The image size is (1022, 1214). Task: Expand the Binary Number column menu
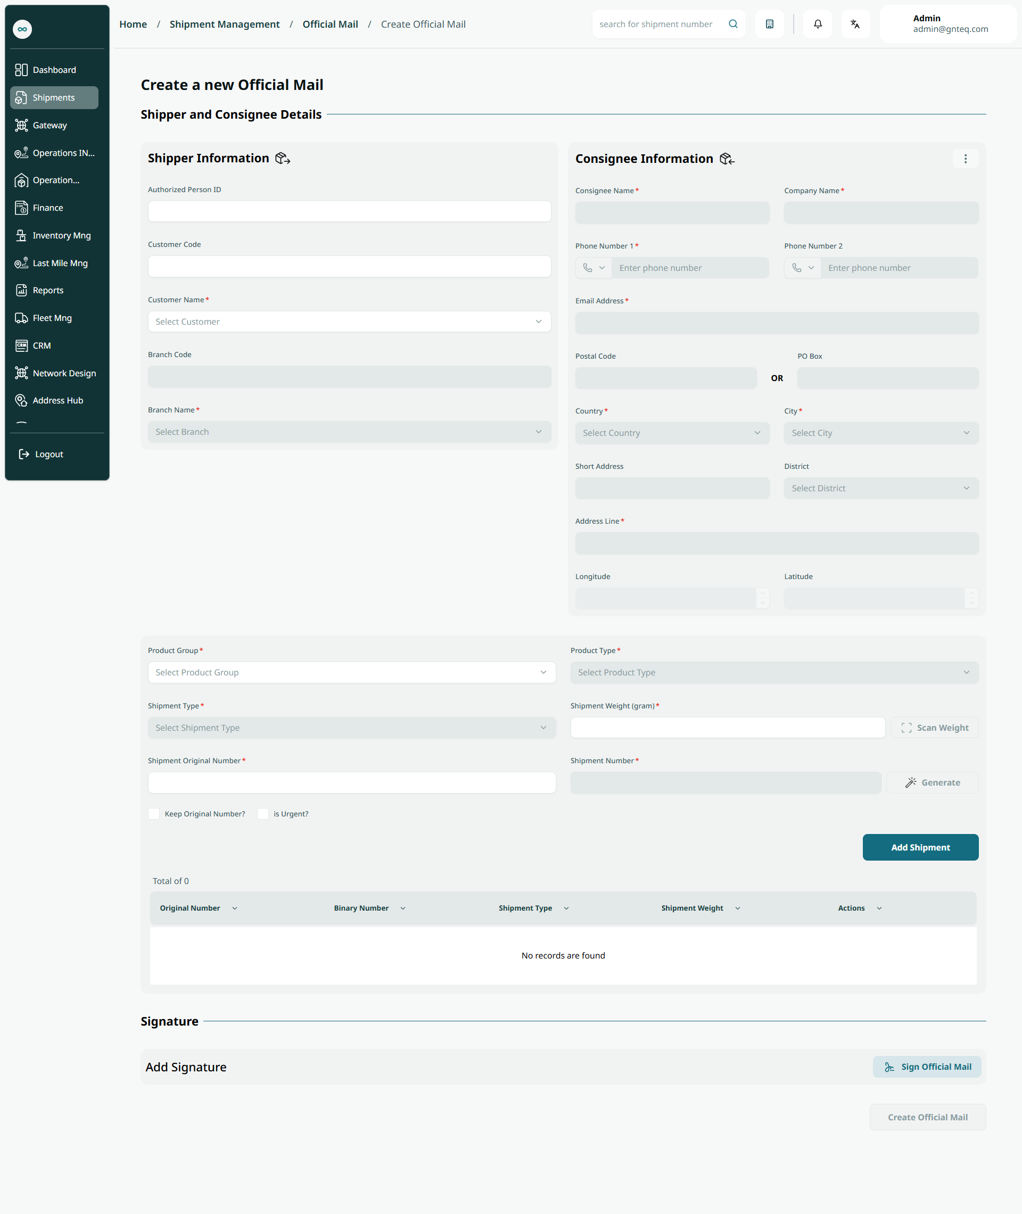[x=402, y=908]
